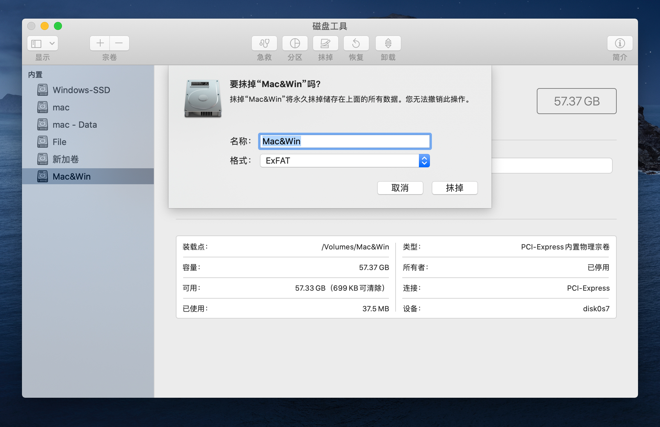Expand the ExFAT format selector stepper arrows
This screenshot has height=427, width=660.
[424, 161]
